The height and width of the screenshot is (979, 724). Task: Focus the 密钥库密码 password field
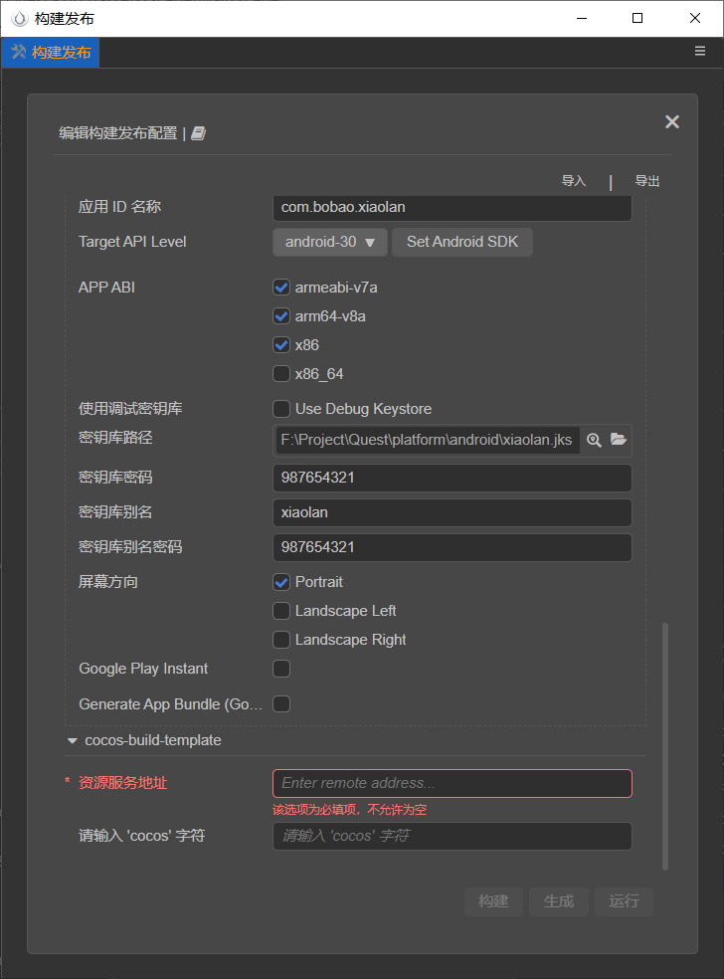[452, 478]
